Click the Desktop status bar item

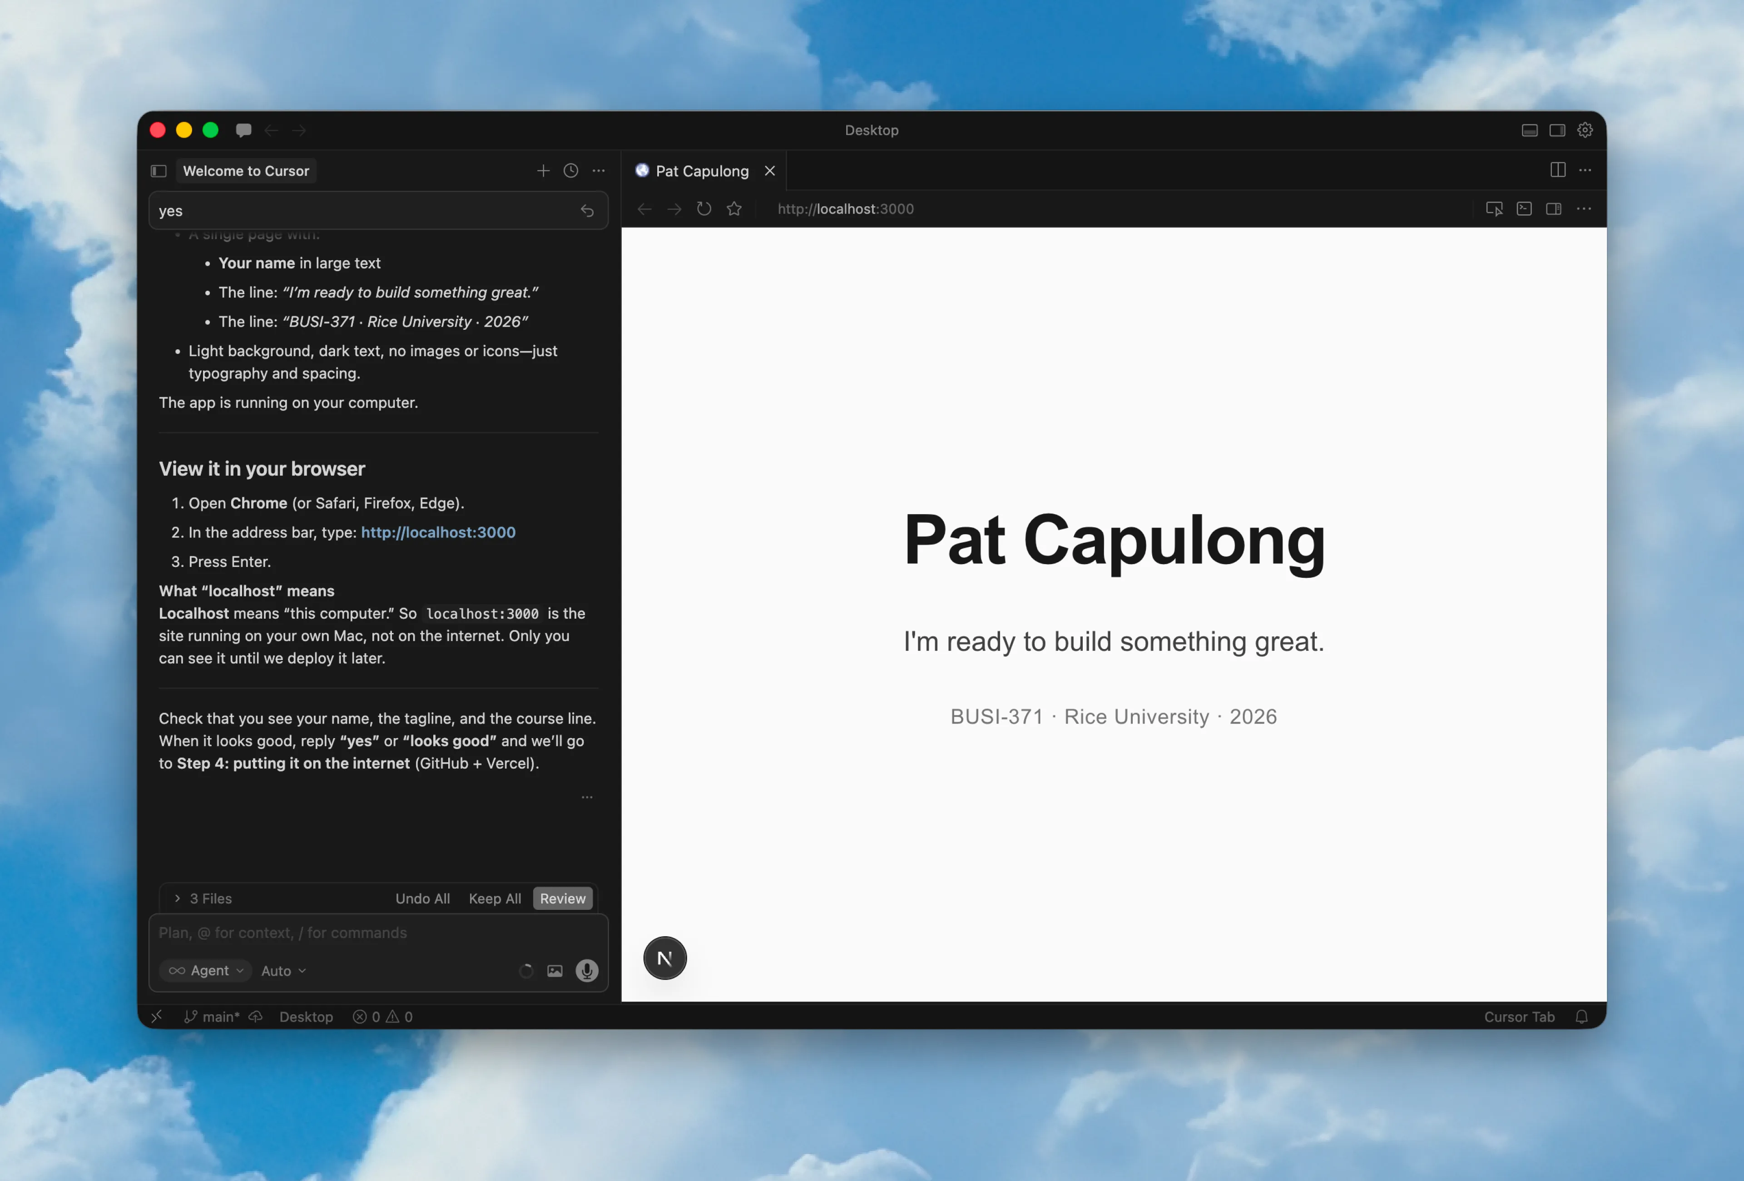point(306,1017)
